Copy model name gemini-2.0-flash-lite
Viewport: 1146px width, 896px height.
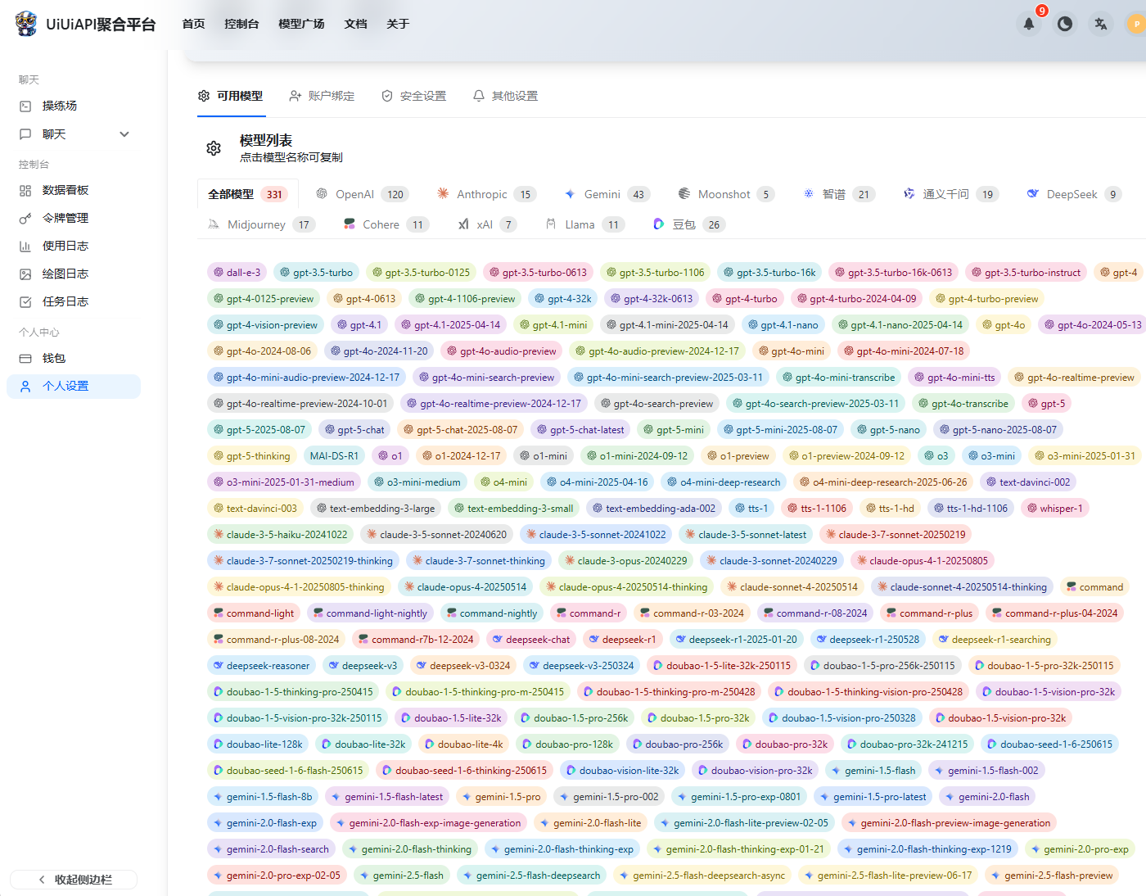coord(590,823)
